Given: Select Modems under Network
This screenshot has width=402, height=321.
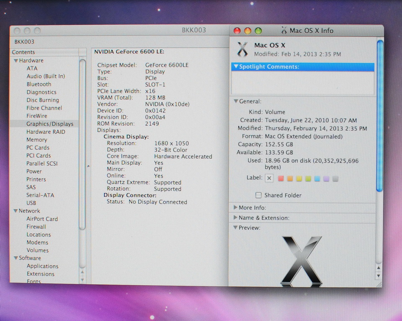Looking at the screenshot, I should (x=37, y=242).
